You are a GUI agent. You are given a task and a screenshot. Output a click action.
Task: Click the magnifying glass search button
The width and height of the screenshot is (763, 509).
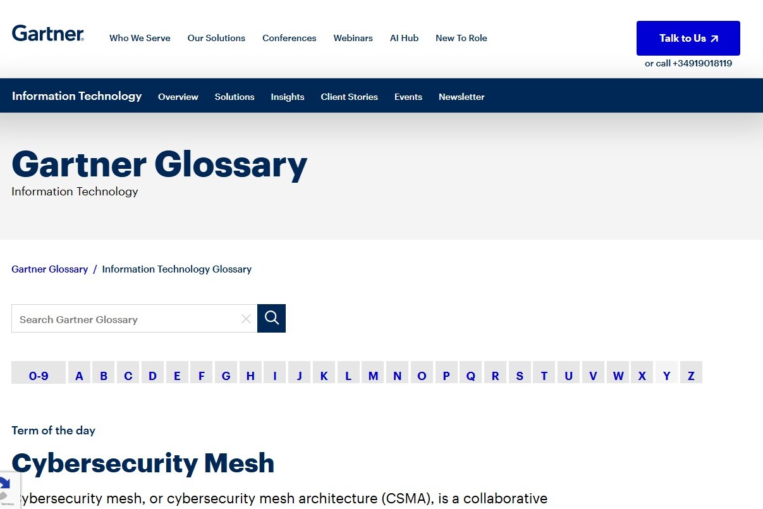(x=272, y=318)
